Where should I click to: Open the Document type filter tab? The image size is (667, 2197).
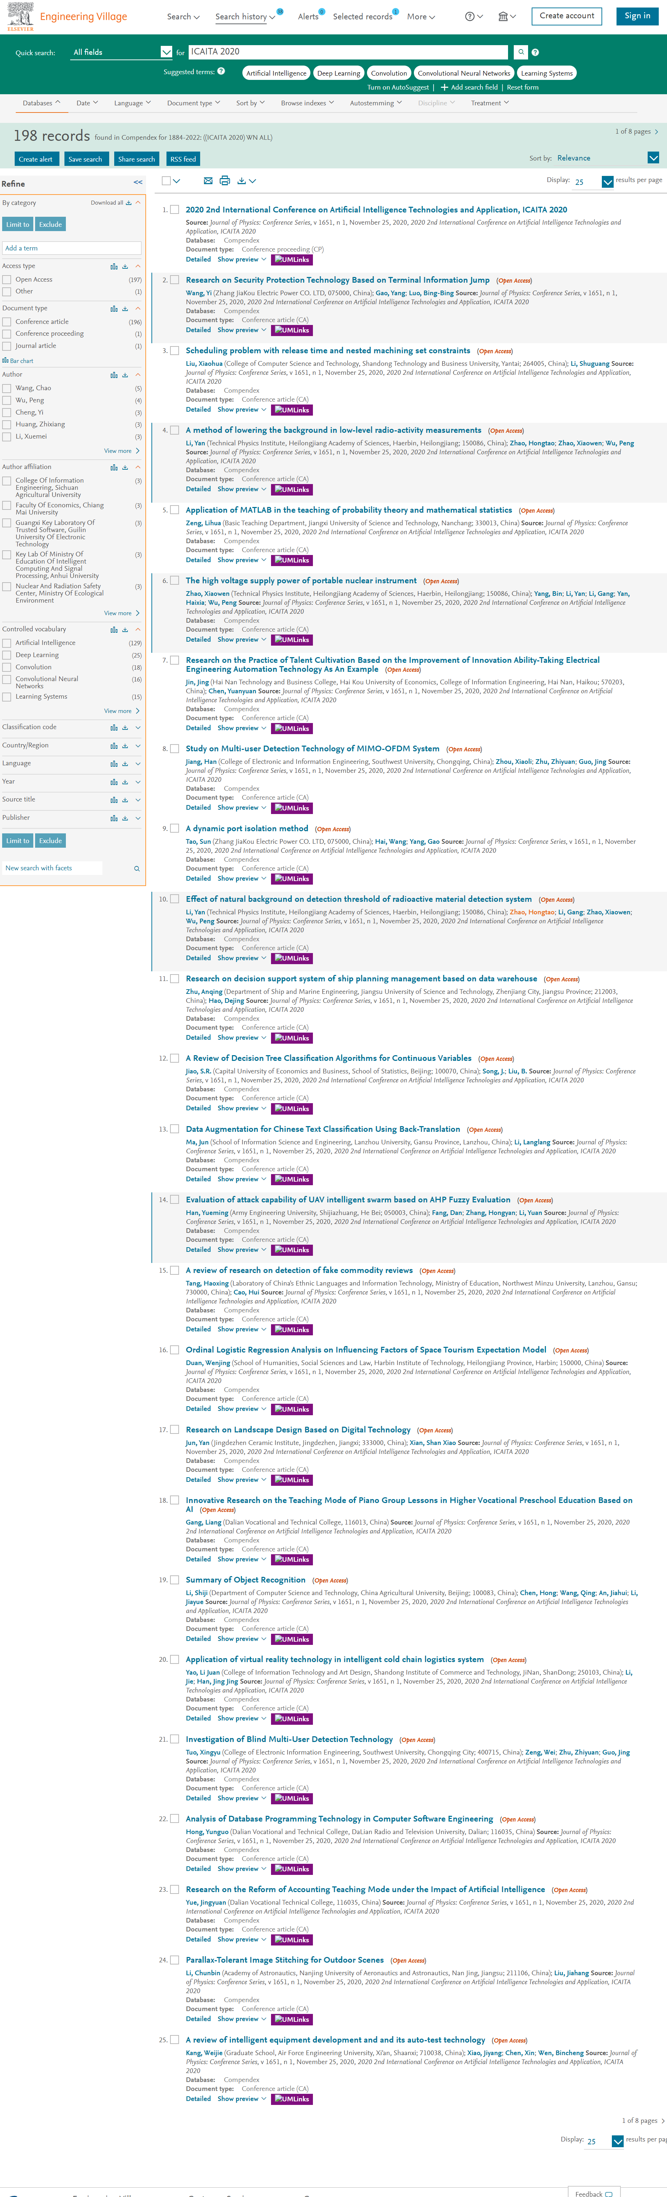(x=193, y=103)
